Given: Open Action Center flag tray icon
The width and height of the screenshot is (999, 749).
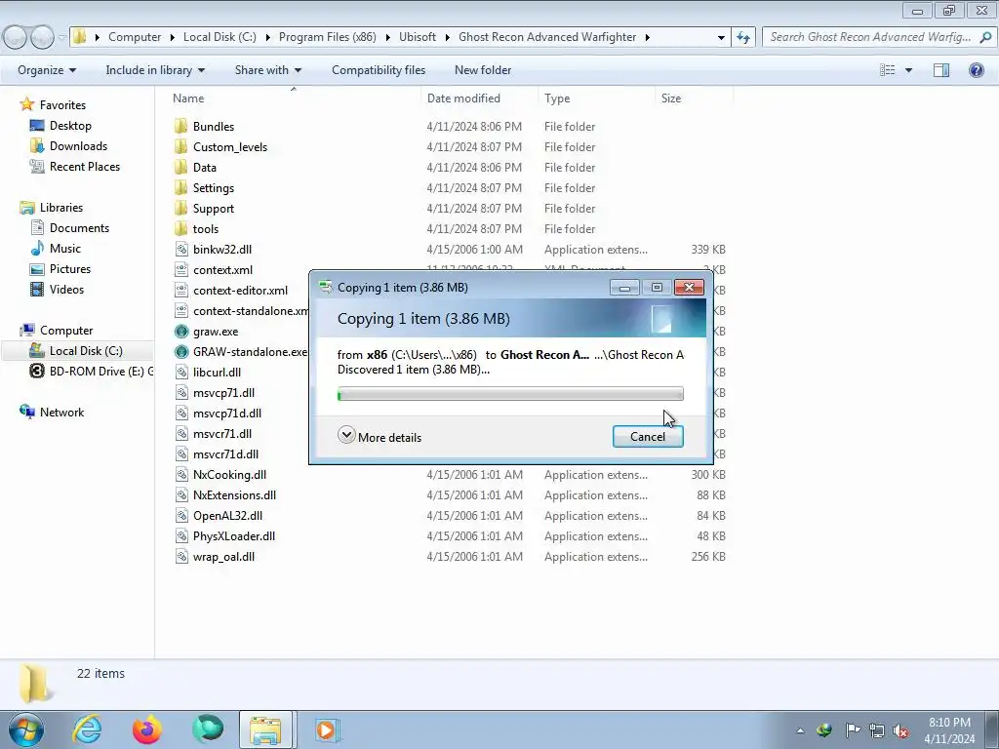Looking at the screenshot, I should (x=853, y=729).
